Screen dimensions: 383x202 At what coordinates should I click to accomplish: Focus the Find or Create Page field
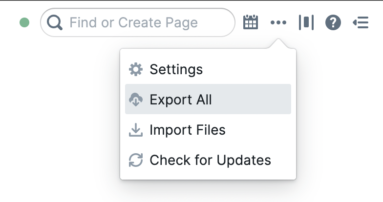coord(147,22)
